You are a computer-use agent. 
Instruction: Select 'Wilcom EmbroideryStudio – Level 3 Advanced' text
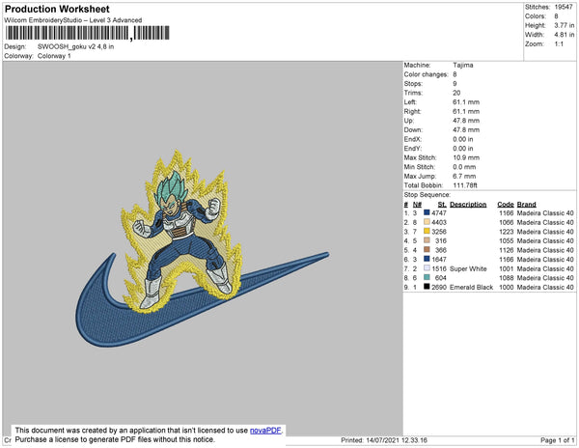pos(73,20)
